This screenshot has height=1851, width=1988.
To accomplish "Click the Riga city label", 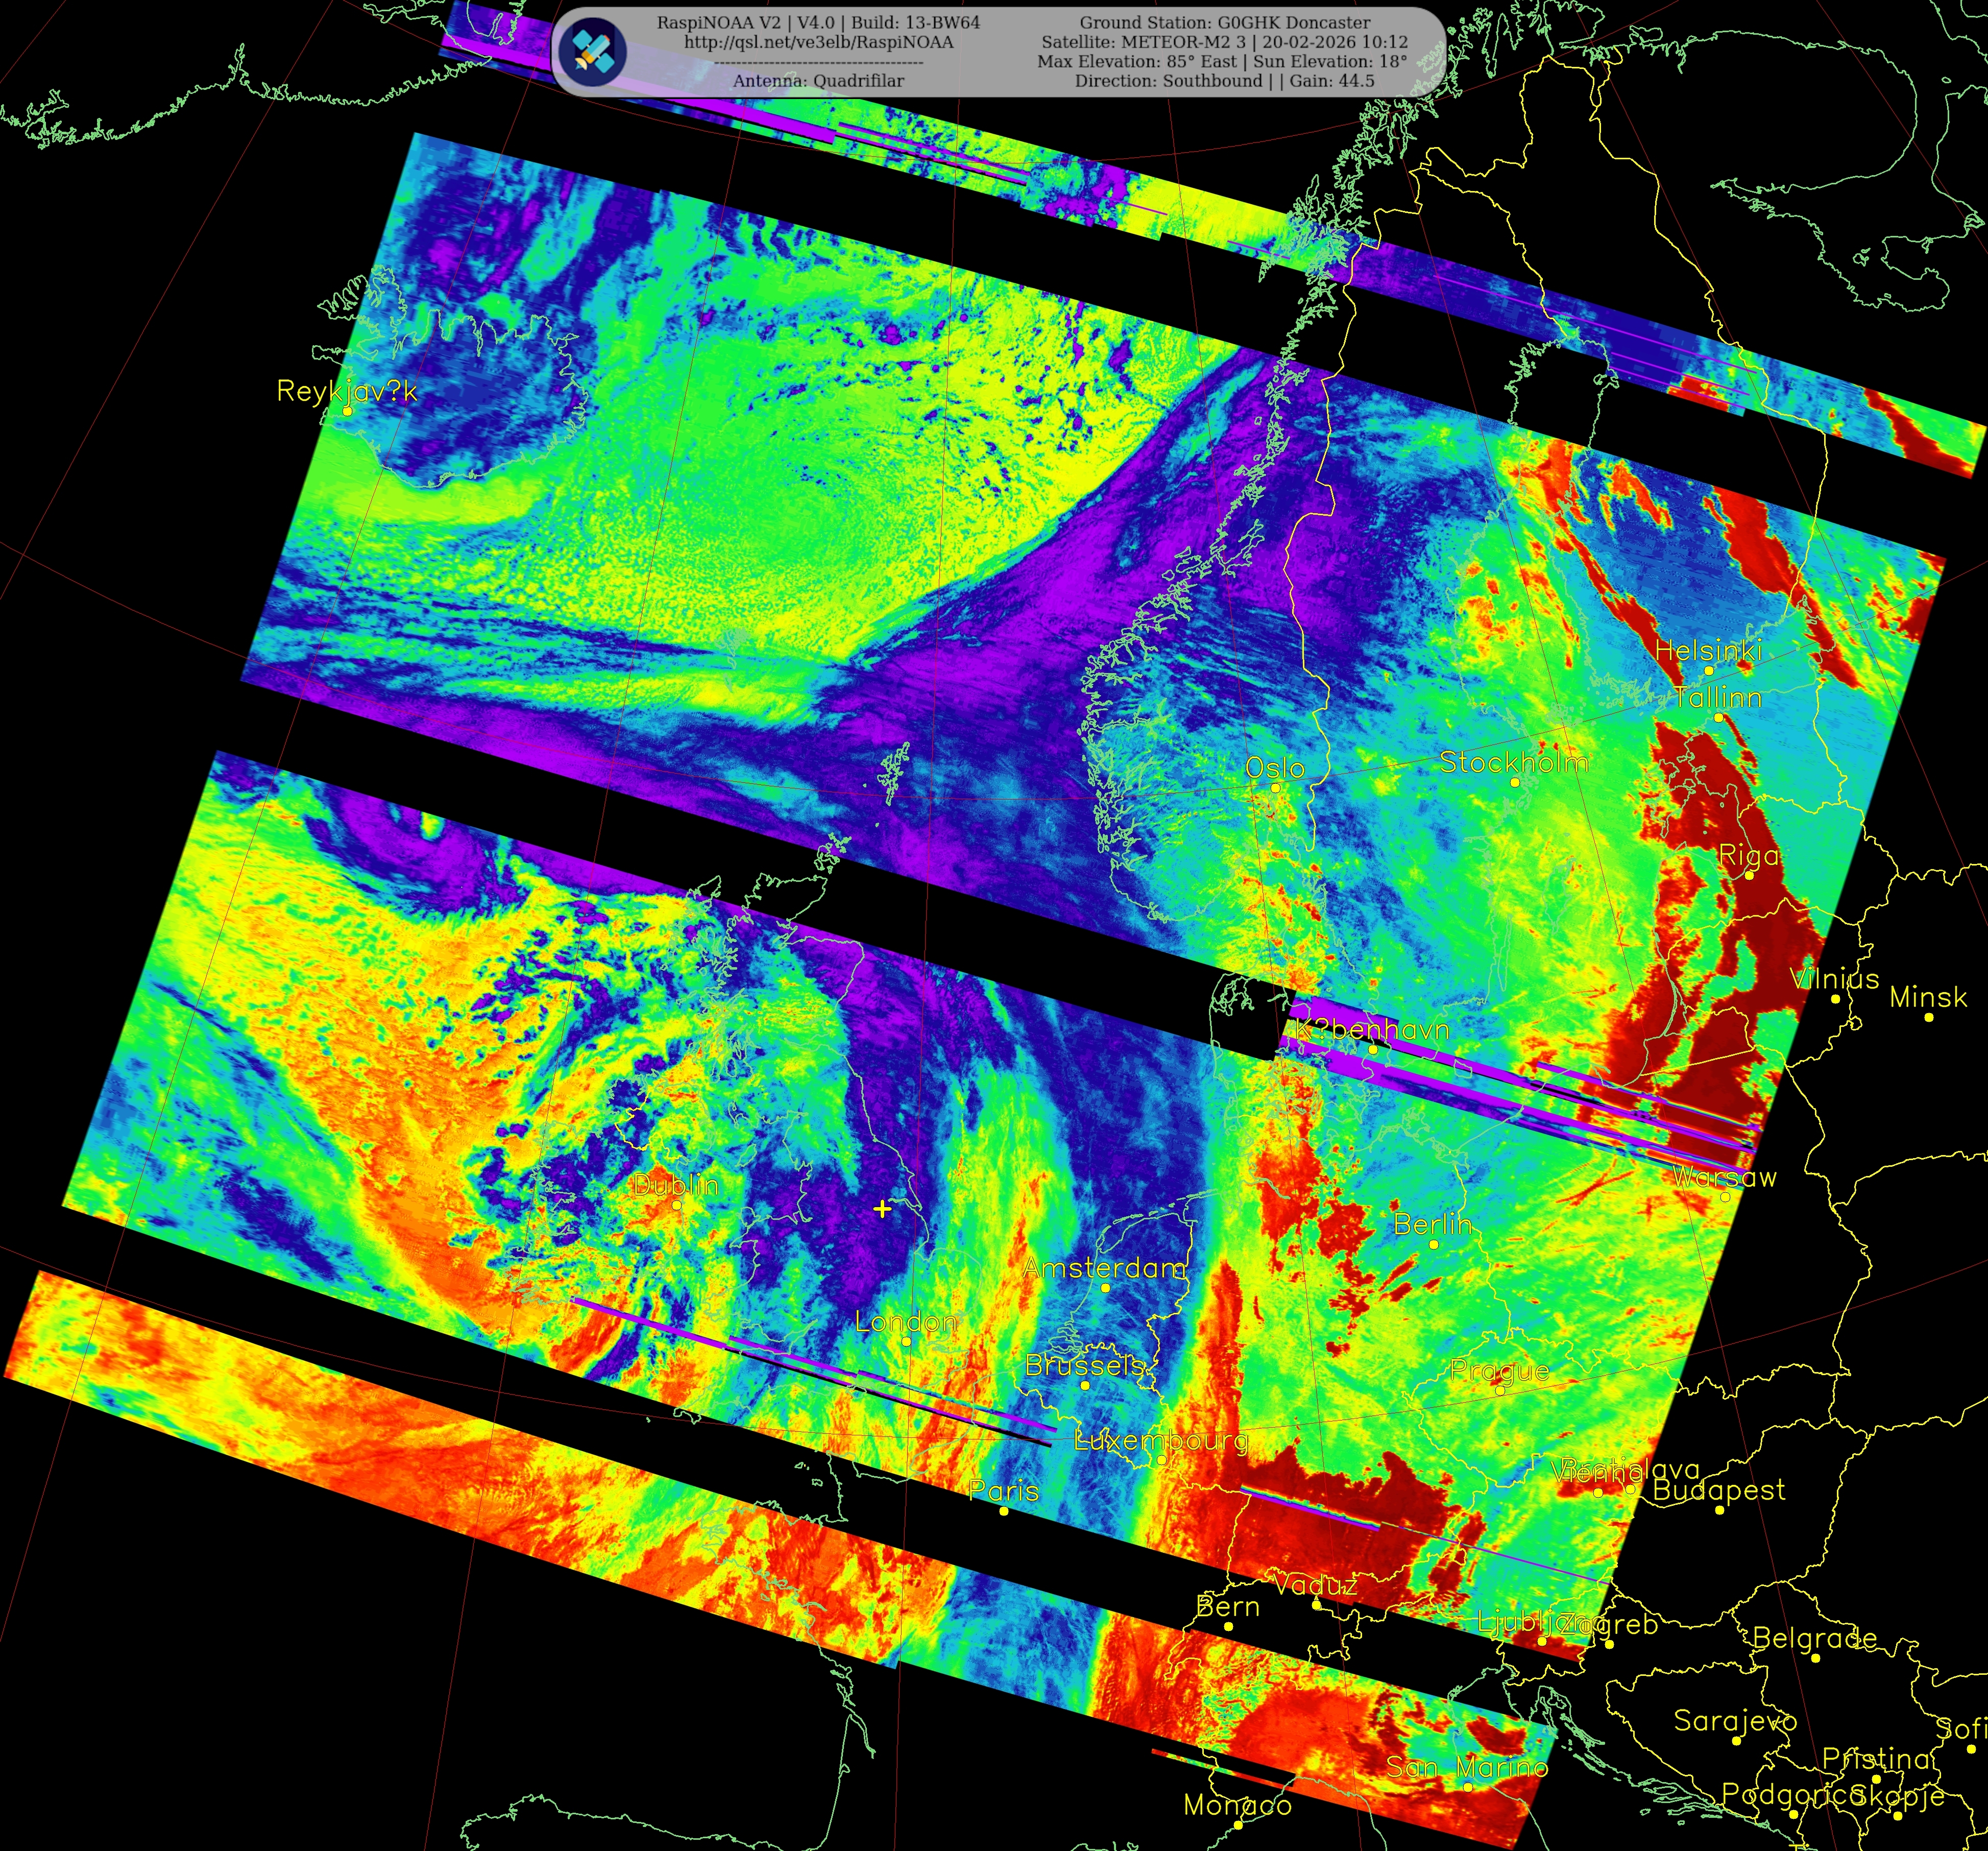I will [x=1748, y=855].
